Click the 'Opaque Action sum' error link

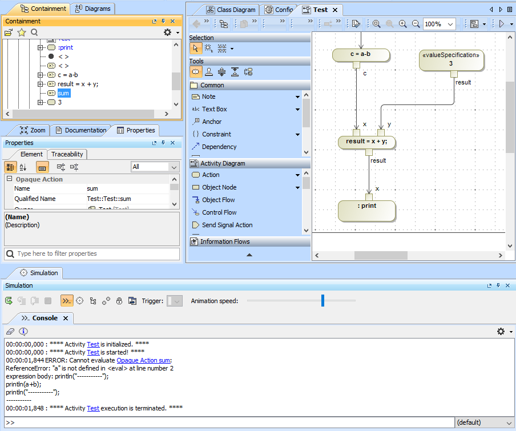(x=144, y=360)
